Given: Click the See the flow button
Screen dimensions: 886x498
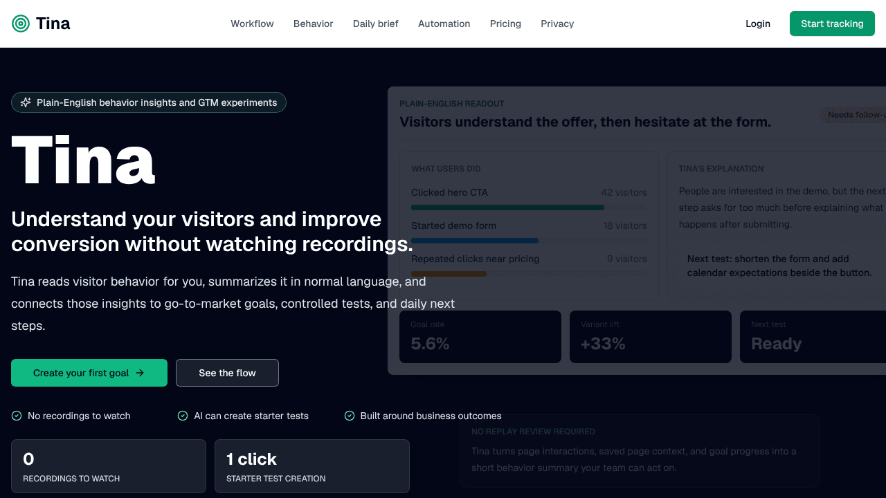Looking at the screenshot, I should click(227, 373).
